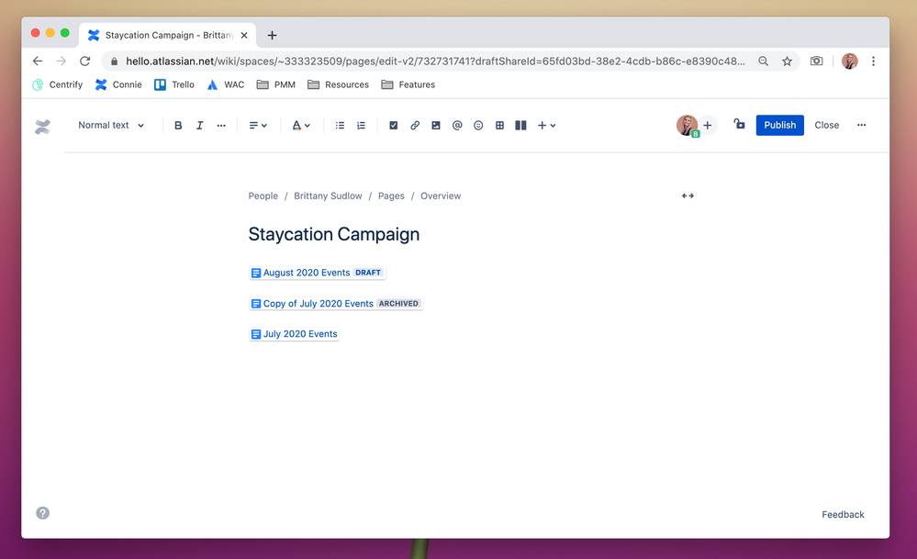Insert files and images from the toolbar
The height and width of the screenshot is (559, 917).
pyautogui.click(x=435, y=125)
